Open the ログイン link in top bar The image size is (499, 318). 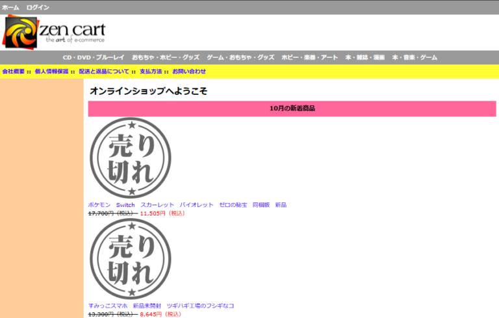pyautogui.click(x=38, y=7)
